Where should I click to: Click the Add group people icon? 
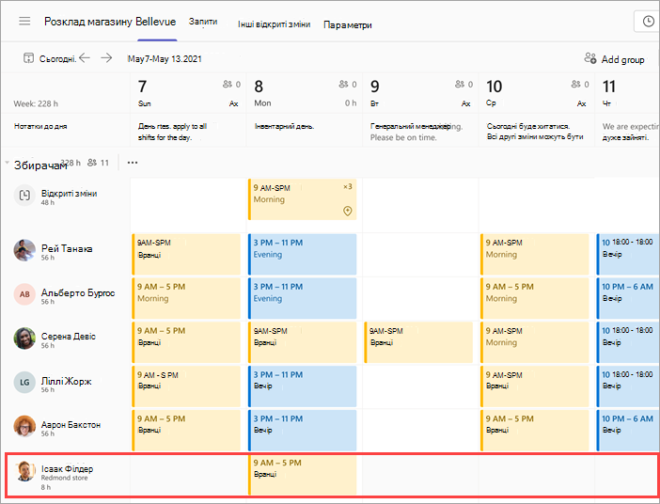point(590,58)
